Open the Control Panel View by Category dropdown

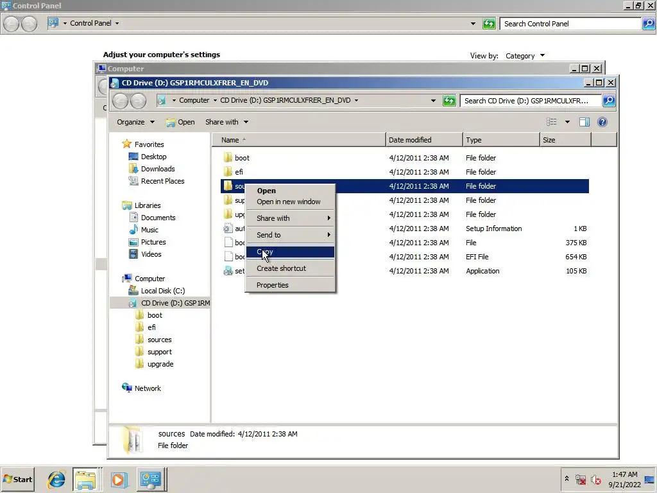pos(525,56)
